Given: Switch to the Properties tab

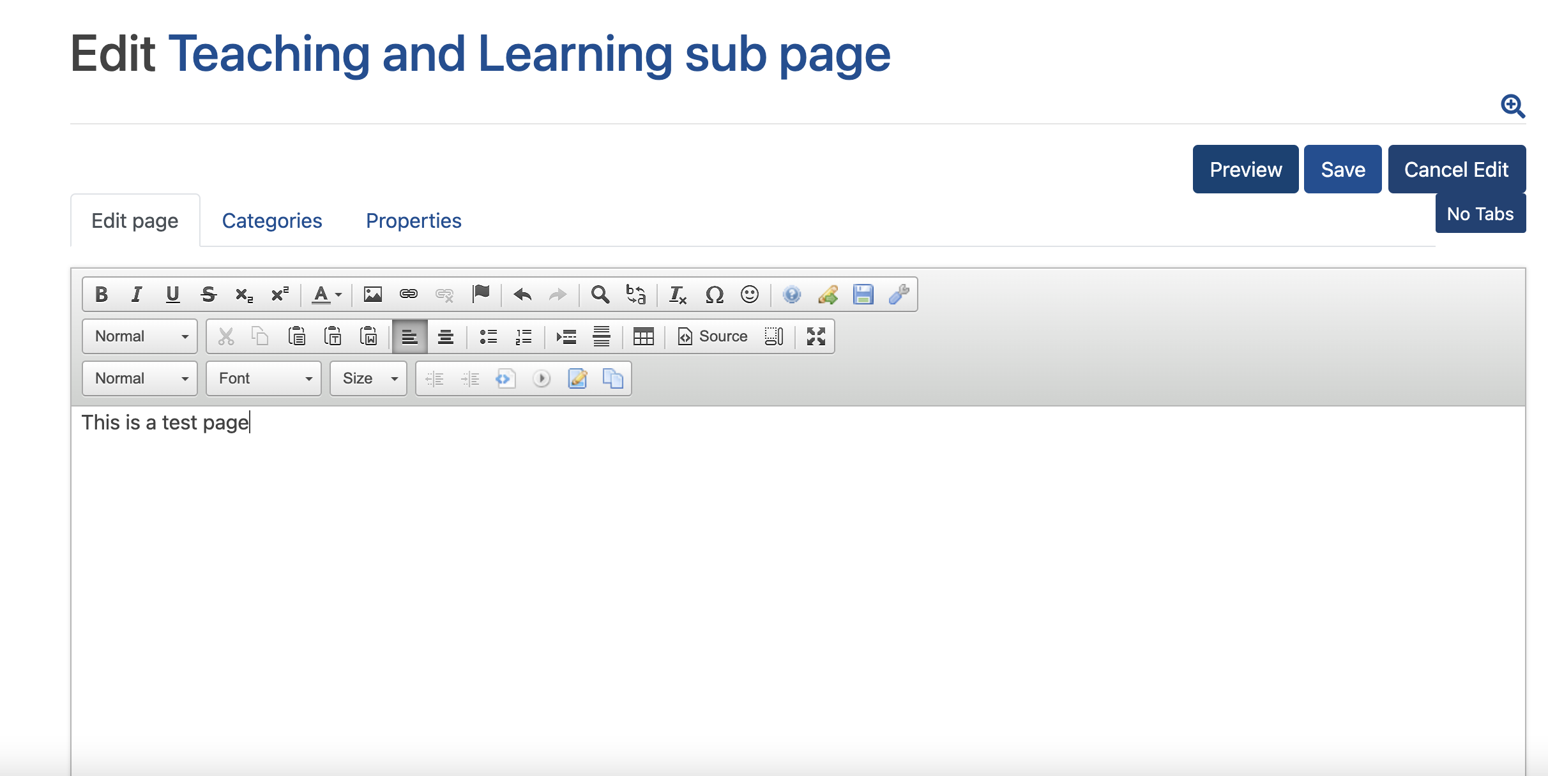Looking at the screenshot, I should coord(413,221).
